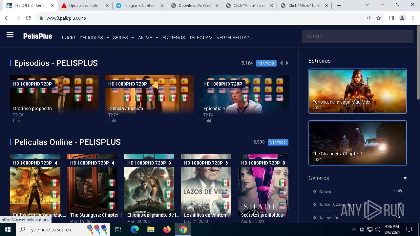Image resolution: width=420 pixels, height=236 pixels.
Task: Close the Telegram Contact tab
Action: pyautogui.click(x=162, y=6)
